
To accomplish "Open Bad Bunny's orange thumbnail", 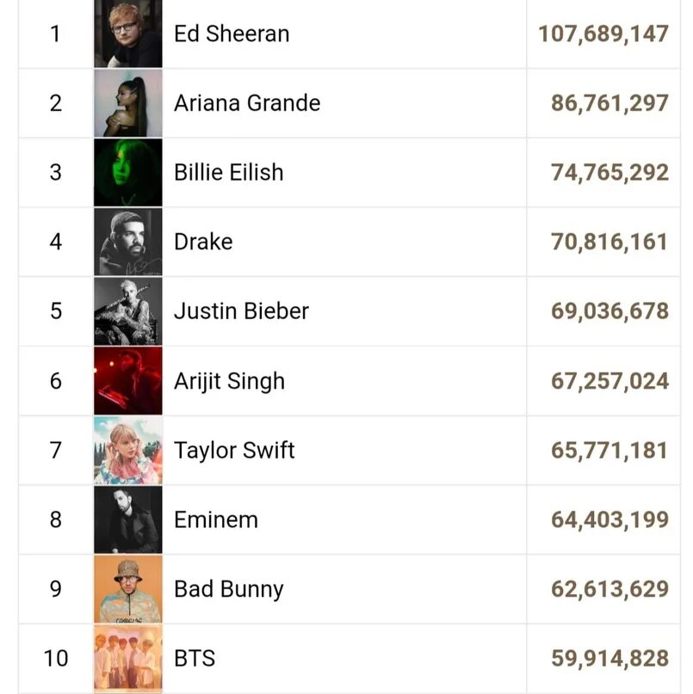I will [x=127, y=589].
